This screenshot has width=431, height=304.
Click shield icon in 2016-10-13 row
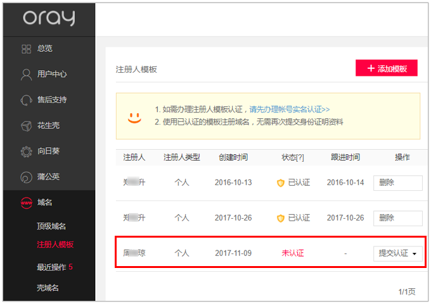(280, 183)
